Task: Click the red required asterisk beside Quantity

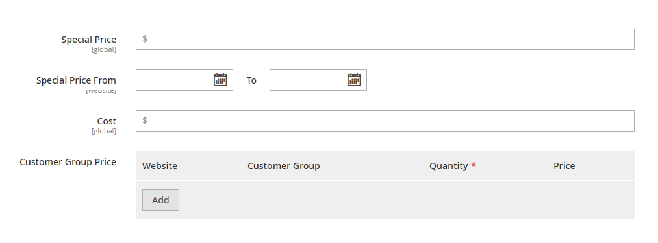Action: tap(474, 165)
